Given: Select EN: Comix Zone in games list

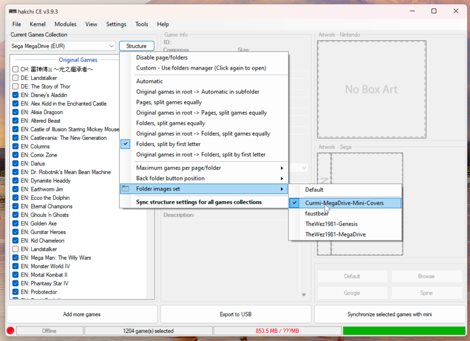Looking at the screenshot, I should click(x=44, y=155).
